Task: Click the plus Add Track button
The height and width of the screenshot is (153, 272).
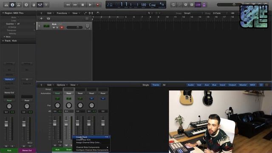Action: pyautogui.click(x=41, y=18)
